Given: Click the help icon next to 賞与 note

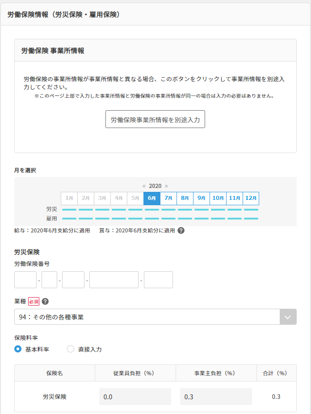Looking at the screenshot, I should [x=181, y=231].
